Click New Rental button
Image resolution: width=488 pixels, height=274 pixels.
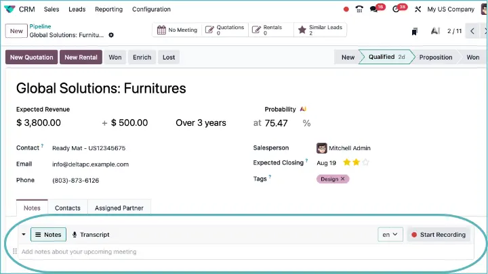coord(81,57)
